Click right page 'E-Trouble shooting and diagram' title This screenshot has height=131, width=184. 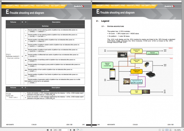tap(116, 12)
